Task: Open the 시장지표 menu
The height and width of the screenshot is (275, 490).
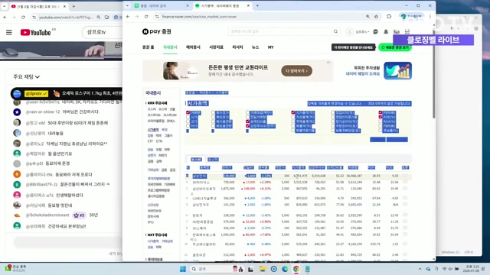Action: tap(216, 47)
